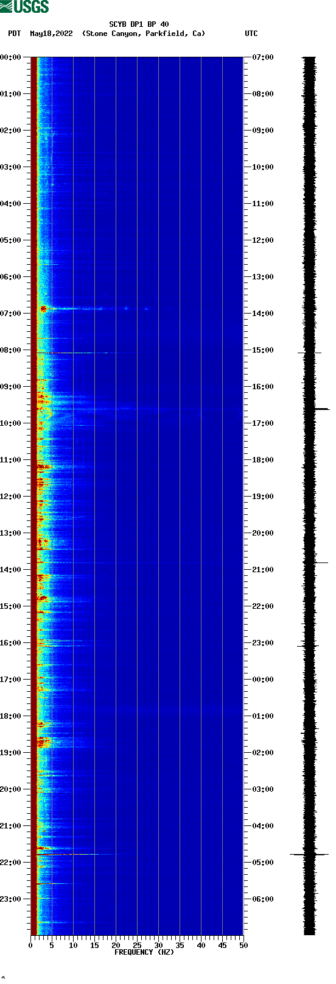Screen dimensions: 336x984
Task: Click the 06:00 PDT time label
Action: pos(11,277)
